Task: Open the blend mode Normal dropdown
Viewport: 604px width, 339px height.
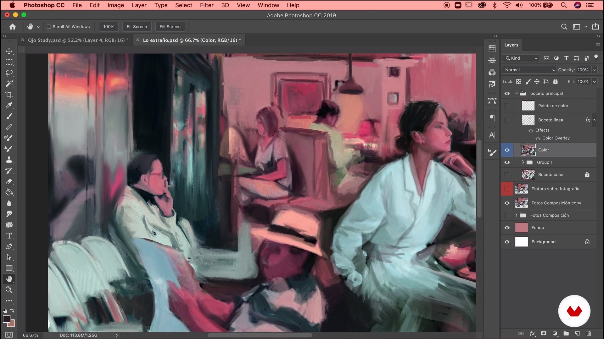Action: 530,70
